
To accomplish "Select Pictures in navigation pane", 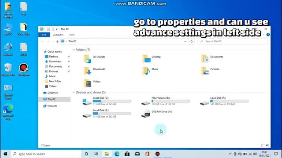I will (53, 71).
